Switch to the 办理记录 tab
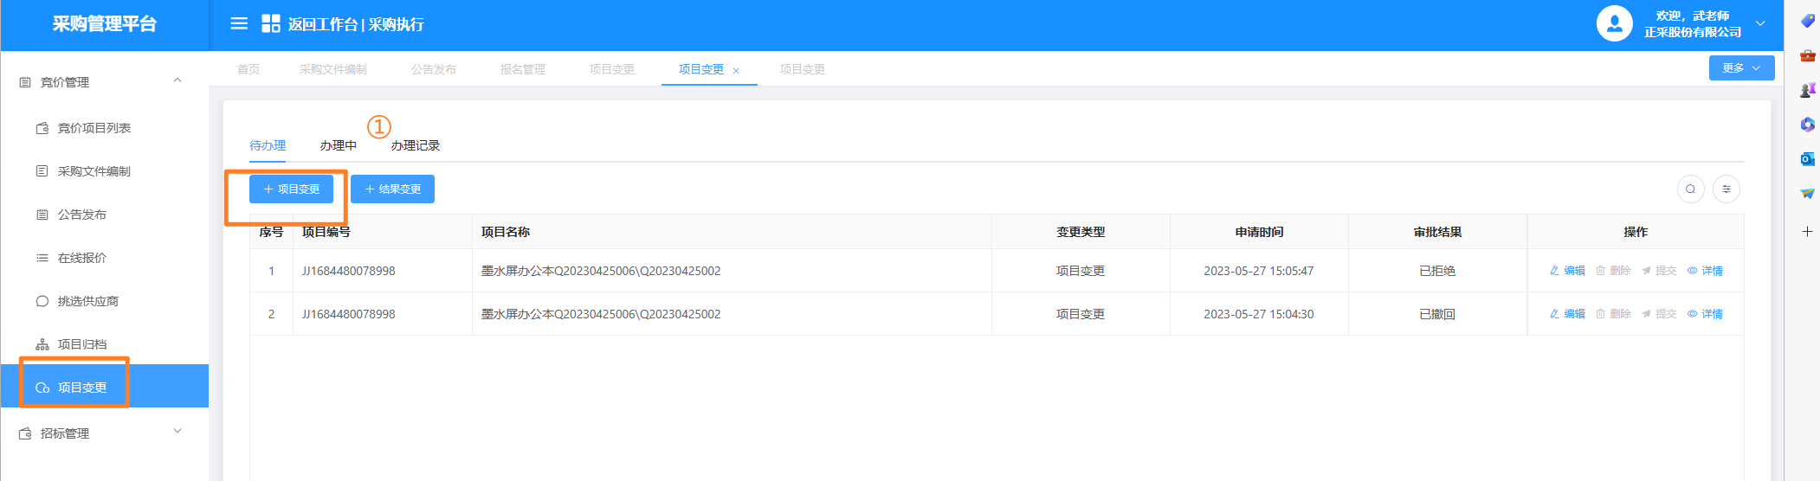 [415, 145]
